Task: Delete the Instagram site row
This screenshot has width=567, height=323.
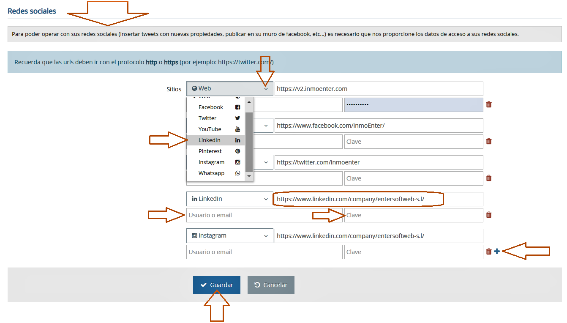Action: [x=489, y=252]
